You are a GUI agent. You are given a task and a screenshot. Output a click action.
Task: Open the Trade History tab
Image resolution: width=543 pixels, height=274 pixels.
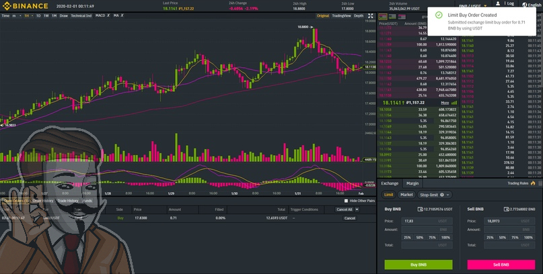(x=68, y=201)
